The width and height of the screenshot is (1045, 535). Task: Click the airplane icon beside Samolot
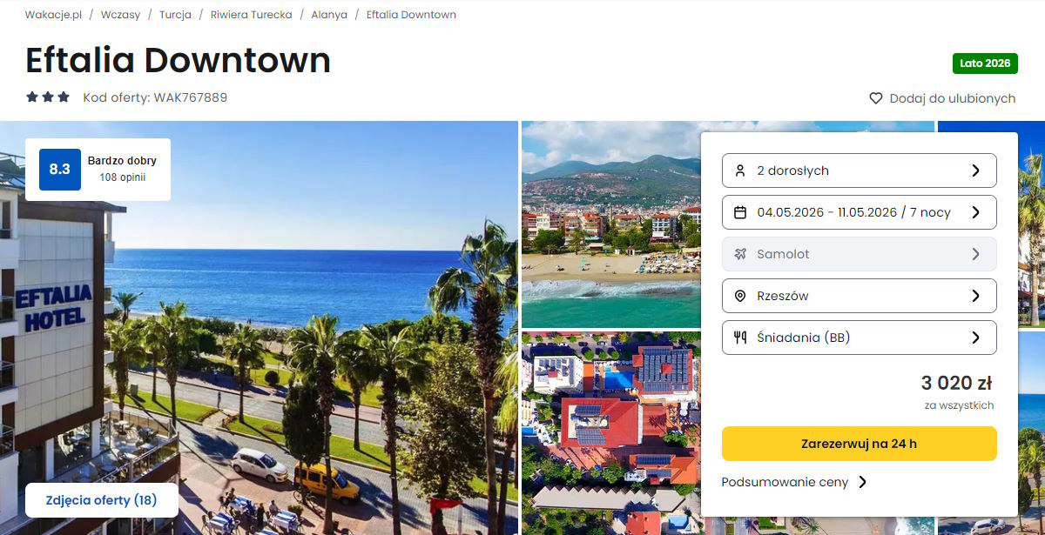(x=740, y=254)
